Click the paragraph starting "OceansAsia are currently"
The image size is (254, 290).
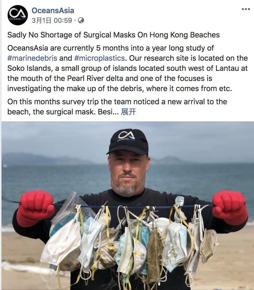coord(127,68)
